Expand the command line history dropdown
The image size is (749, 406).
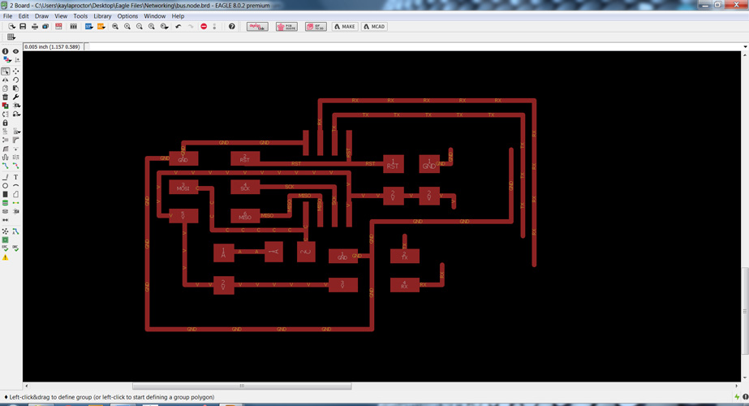(x=745, y=47)
